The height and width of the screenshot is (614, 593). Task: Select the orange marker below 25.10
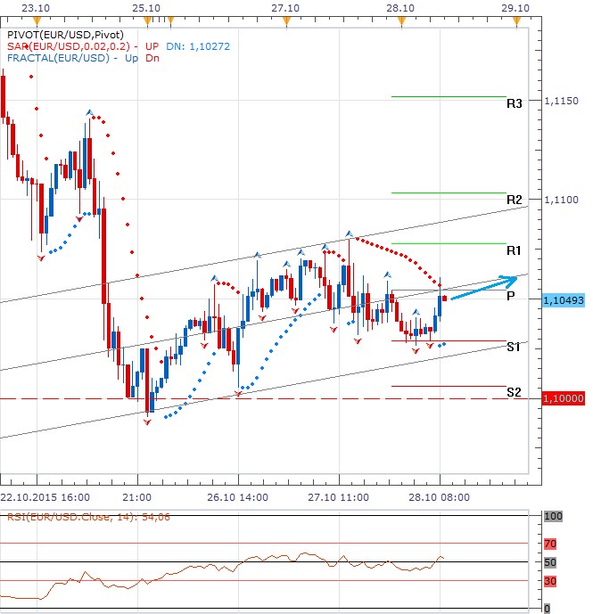pos(144,20)
